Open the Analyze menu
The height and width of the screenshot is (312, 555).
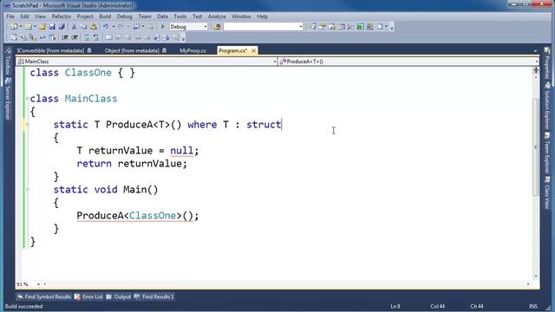217,16
